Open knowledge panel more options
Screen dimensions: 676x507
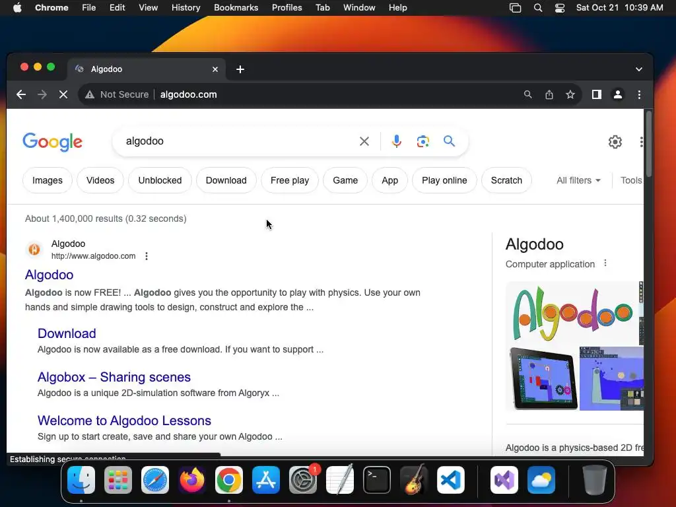[x=605, y=263]
